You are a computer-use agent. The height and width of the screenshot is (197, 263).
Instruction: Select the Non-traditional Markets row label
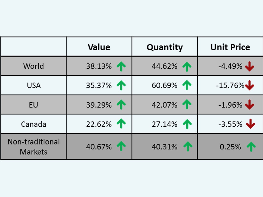tap(33, 147)
